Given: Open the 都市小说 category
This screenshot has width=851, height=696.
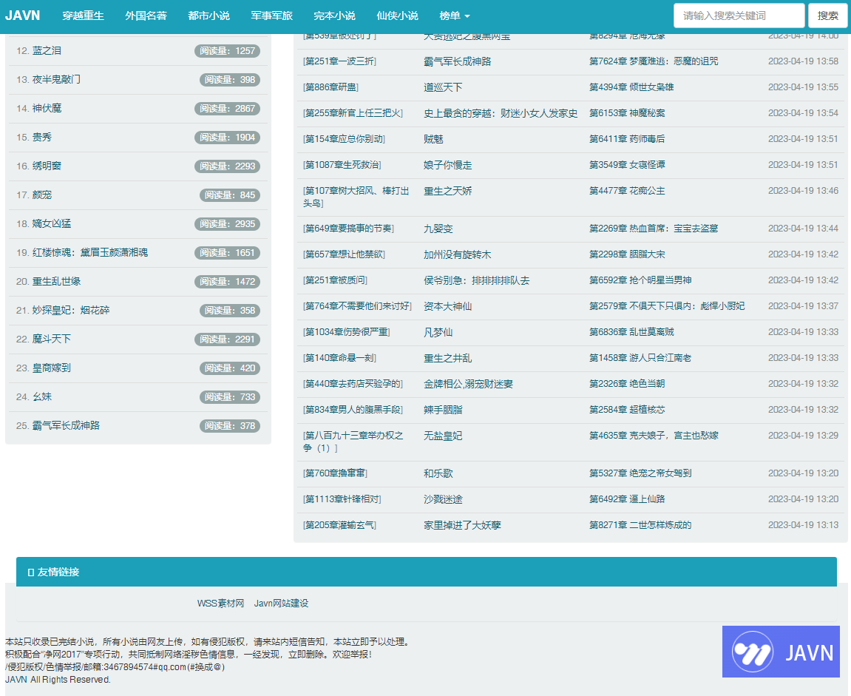Looking at the screenshot, I should pyautogui.click(x=209, y=16).
